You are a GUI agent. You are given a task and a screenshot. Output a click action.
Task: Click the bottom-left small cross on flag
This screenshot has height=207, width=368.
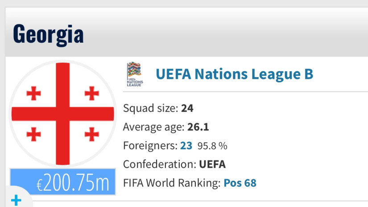pyautogui.click(x=33, y=134)
